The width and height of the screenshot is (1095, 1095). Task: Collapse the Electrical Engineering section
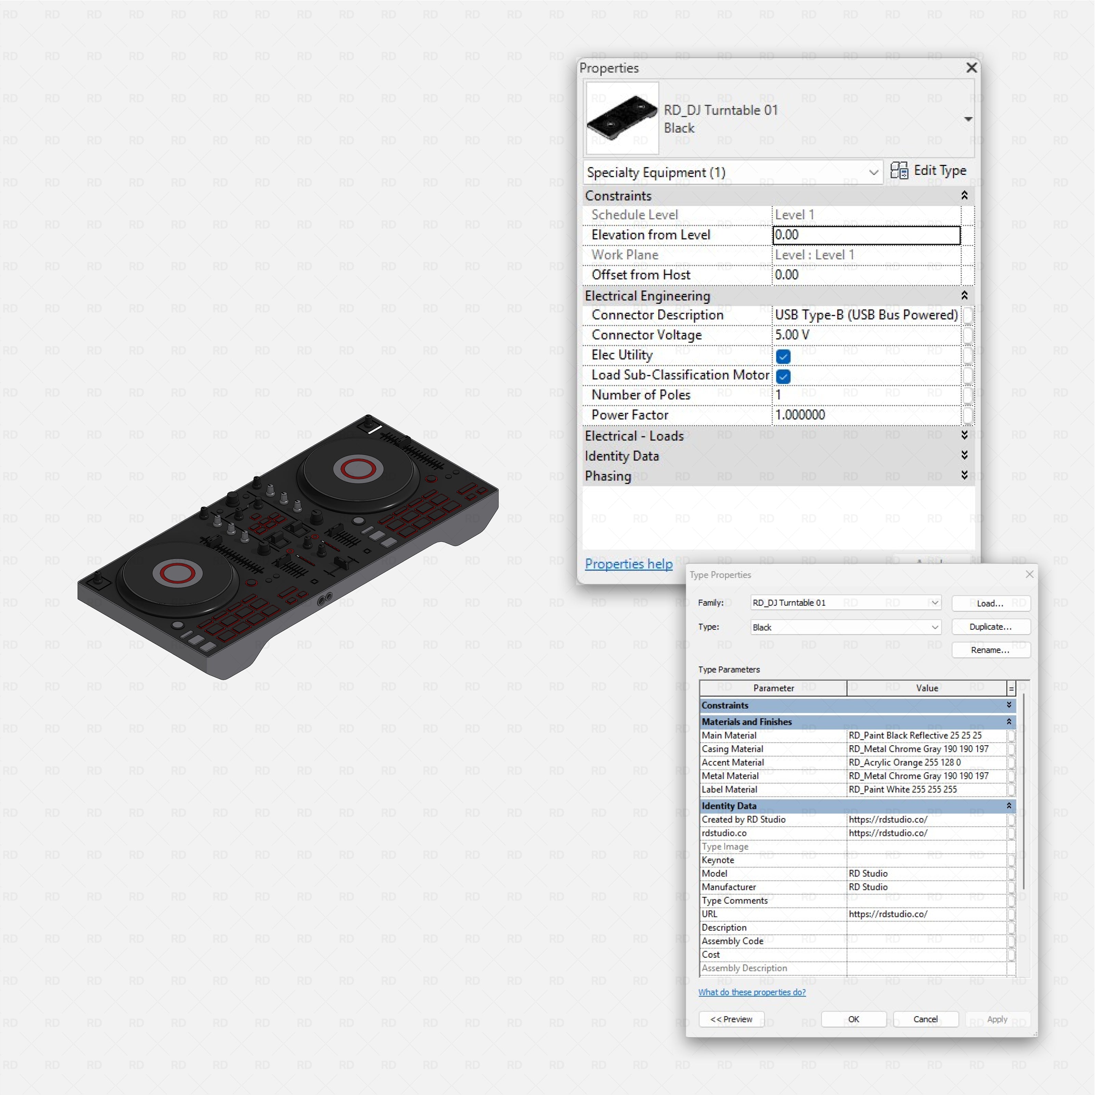(964, 295)
